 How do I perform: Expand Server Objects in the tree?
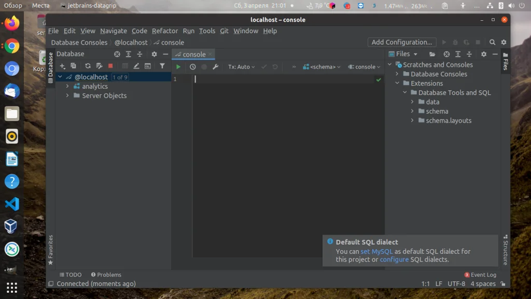(x=67, y=96)
